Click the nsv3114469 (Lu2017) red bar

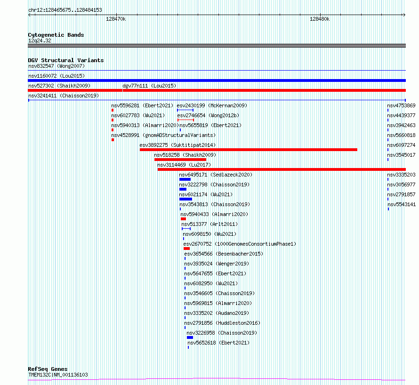(x=282, y=169)
